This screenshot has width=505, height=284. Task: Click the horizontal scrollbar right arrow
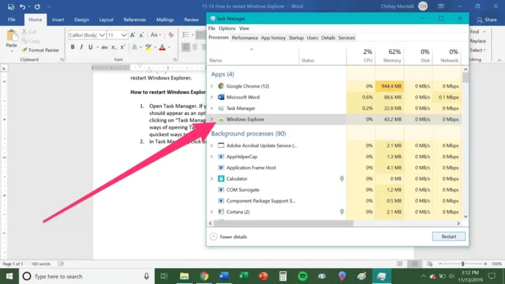point(458,223)
